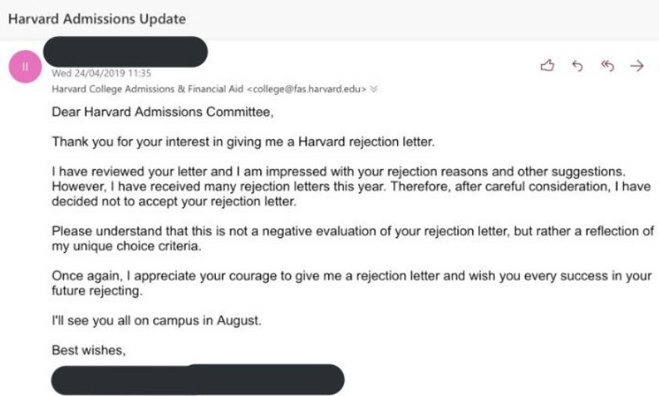Screen dimensions: 659x396
Task: Click the Forward arrow icon
Action: [x=636, y=67]
